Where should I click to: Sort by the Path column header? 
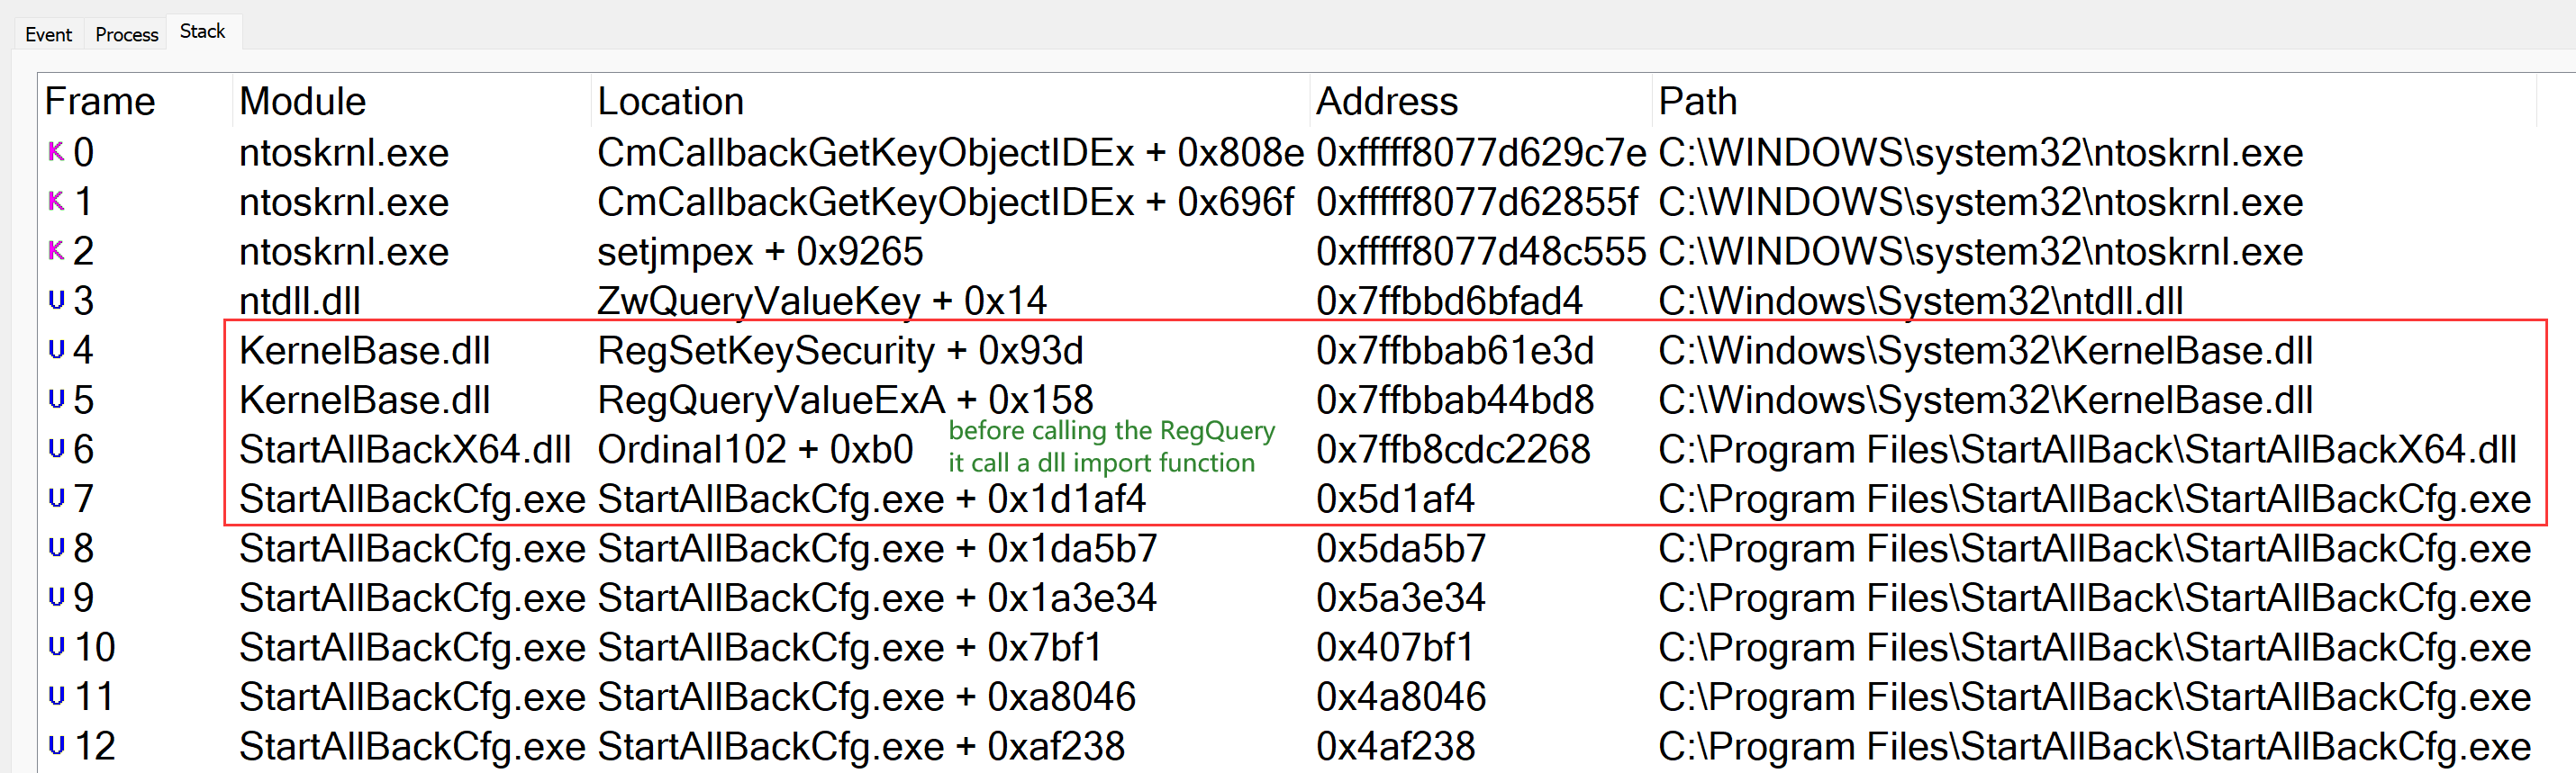point(1697,101)
